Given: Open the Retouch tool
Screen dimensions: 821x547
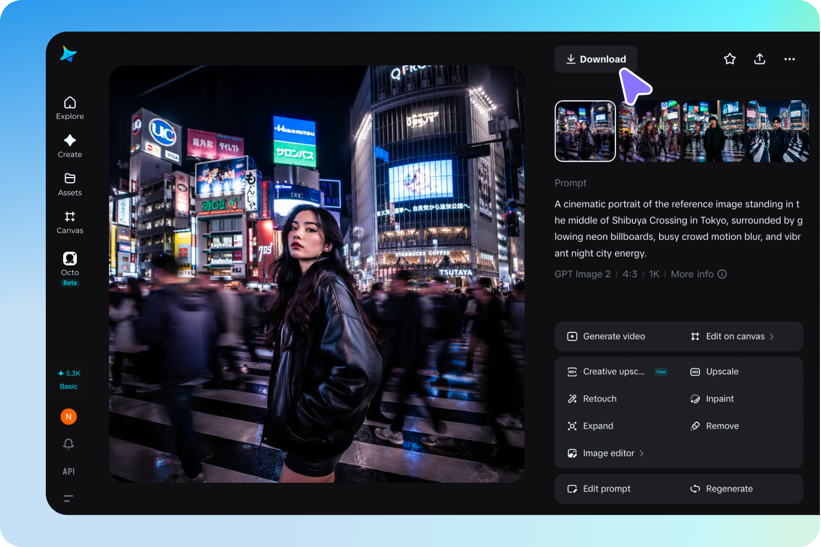Looking at the screenshot, I should click(x=592, y=399).
